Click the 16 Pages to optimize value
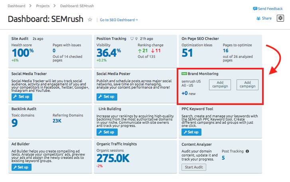This screenshot has height=182, width=290. click(x=226, y=51)
